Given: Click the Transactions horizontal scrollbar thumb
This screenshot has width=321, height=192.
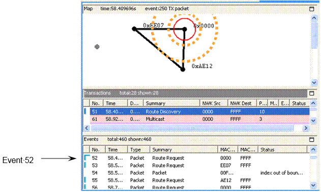Looking at the screenshot, I should (x=192, y=128).
